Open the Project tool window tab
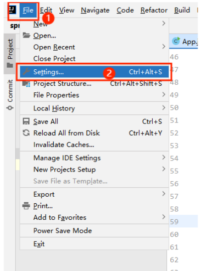 [10, 54]
